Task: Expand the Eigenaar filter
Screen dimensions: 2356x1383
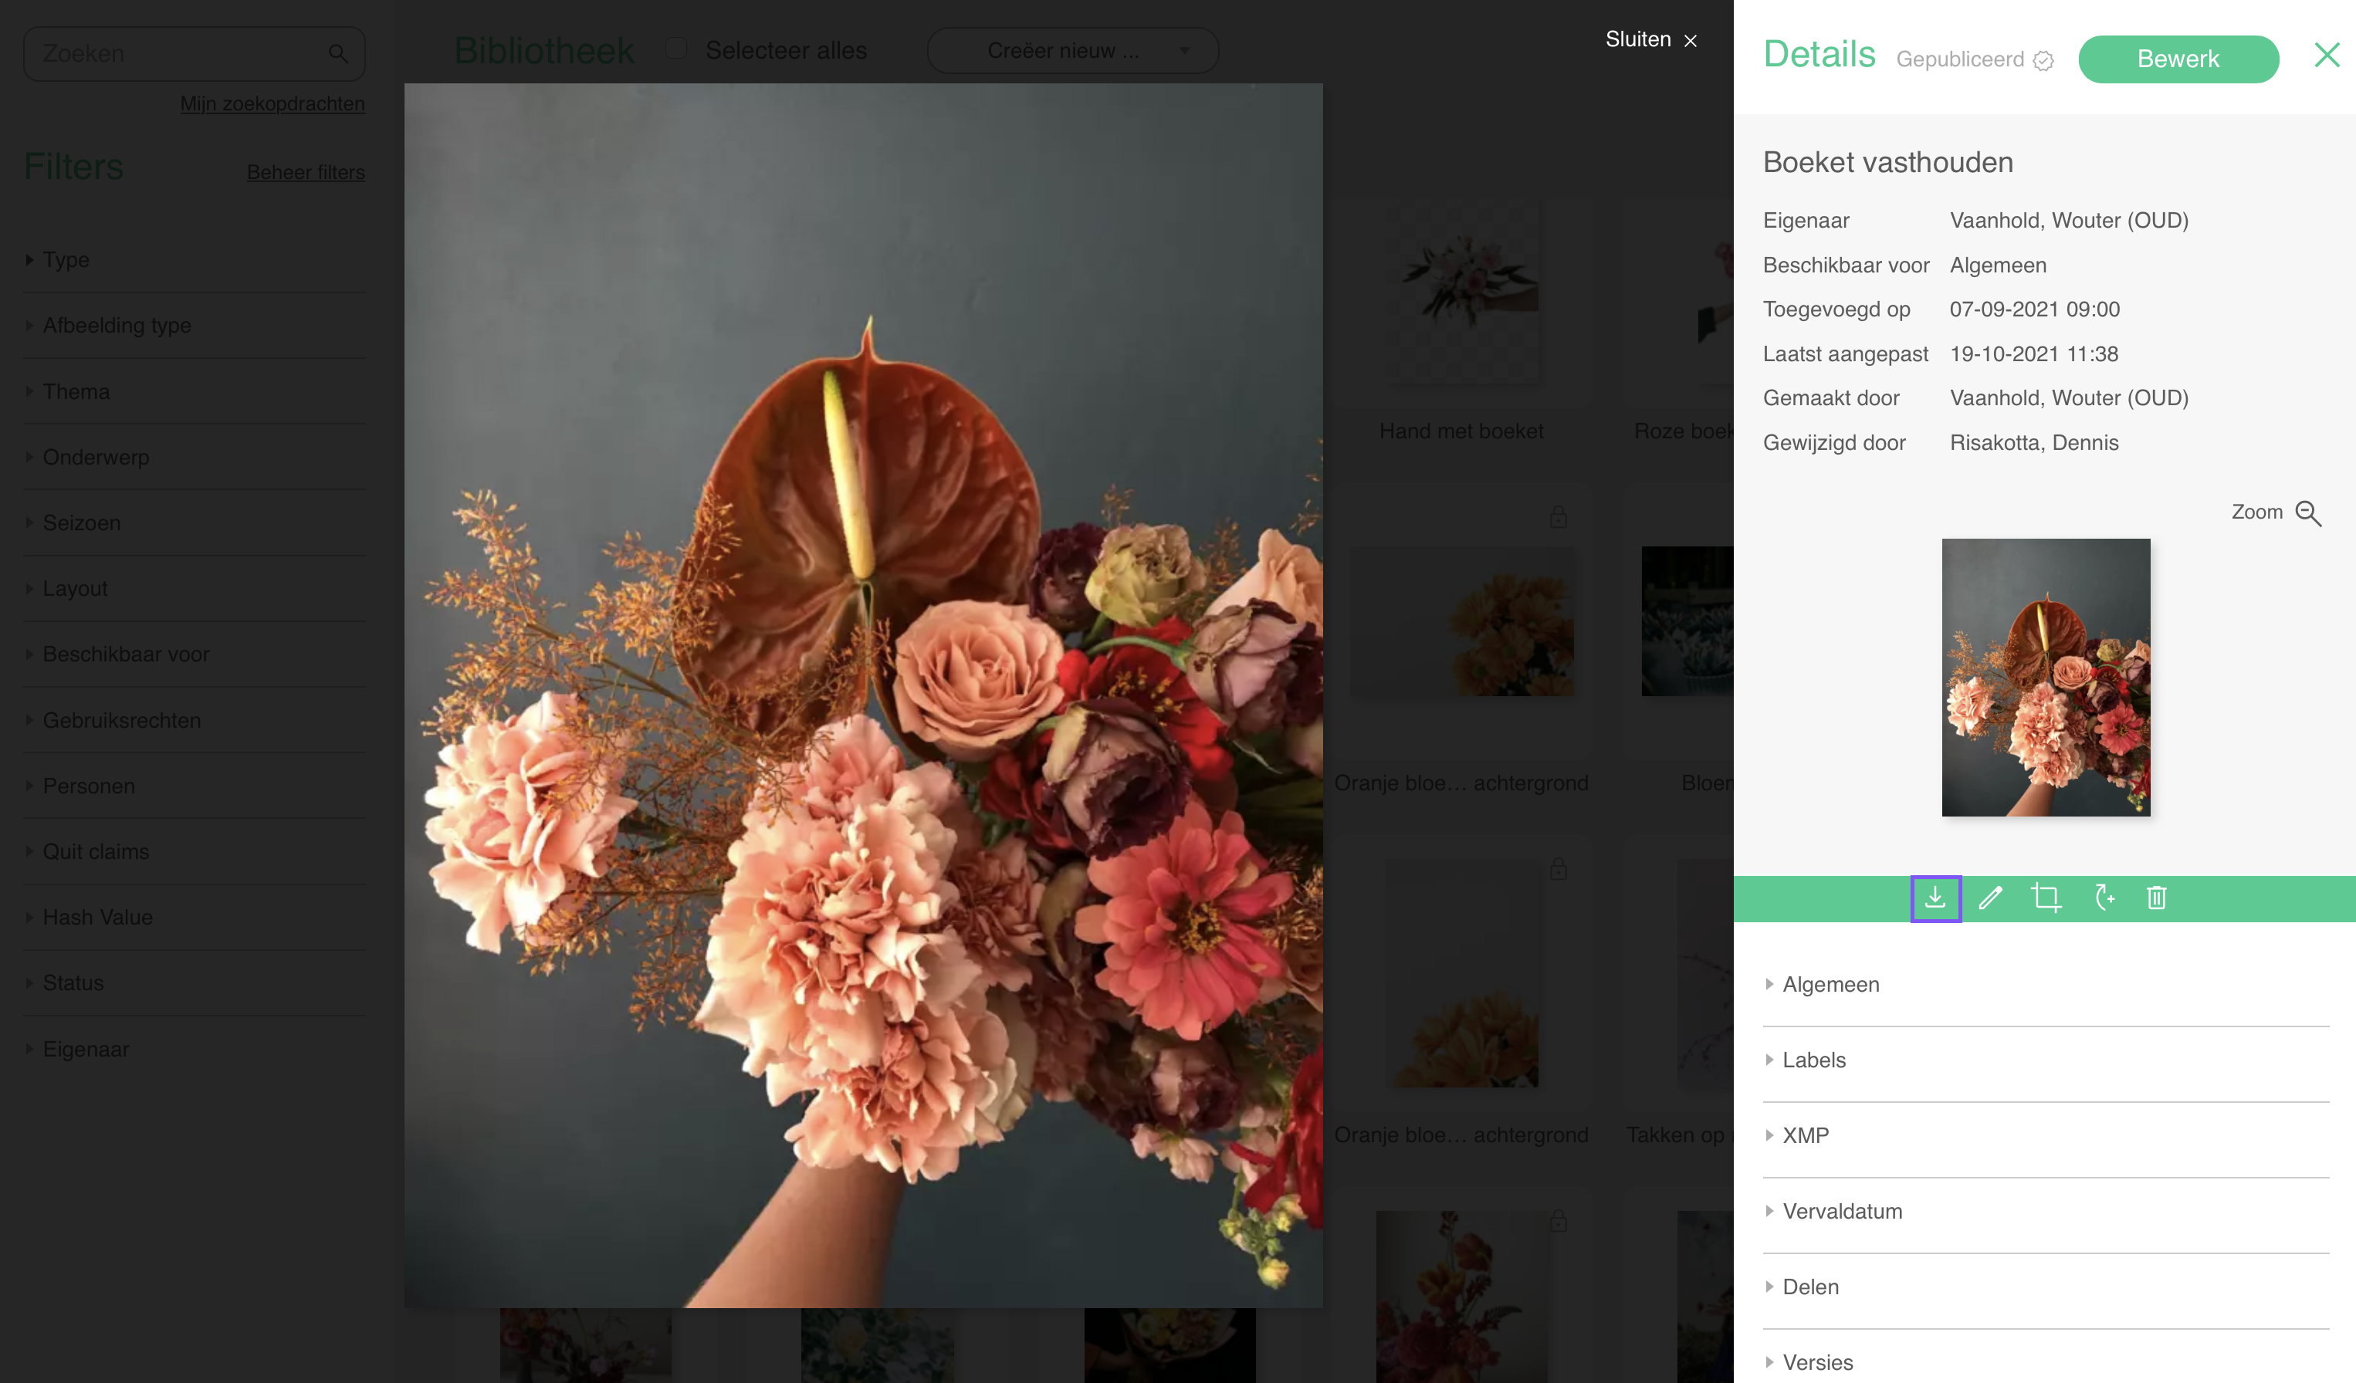Action: 195,1050
